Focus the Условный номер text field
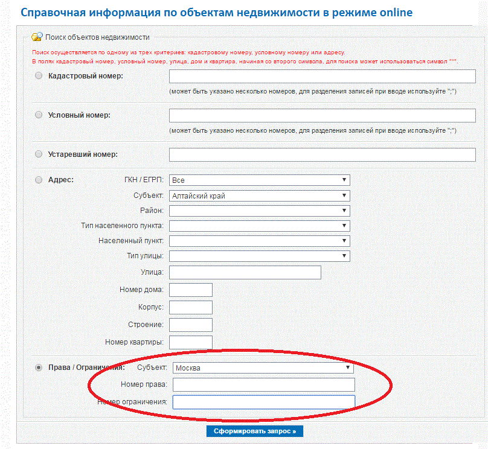The width and height of the screenshot is (488, 449). click(323, 115)
